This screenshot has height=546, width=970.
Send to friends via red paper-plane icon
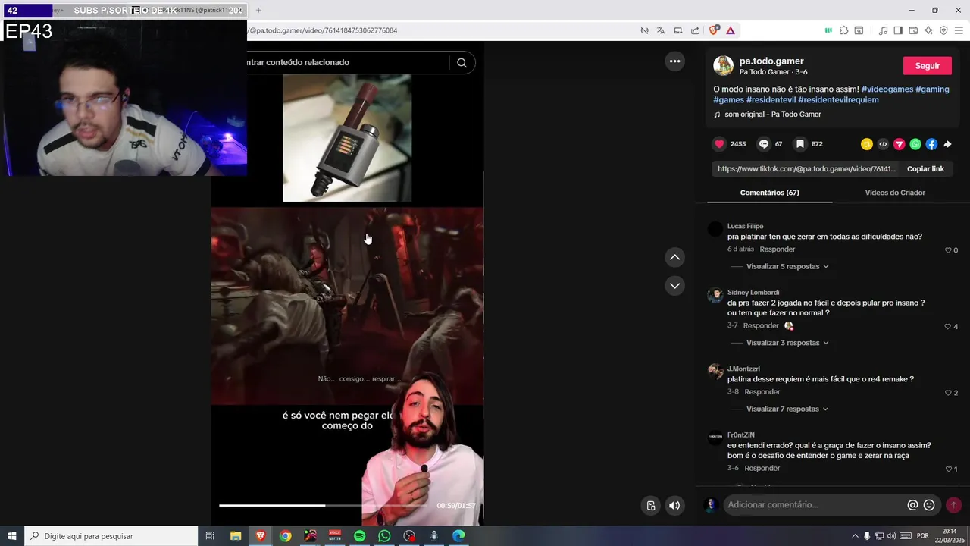coord(900,144)
